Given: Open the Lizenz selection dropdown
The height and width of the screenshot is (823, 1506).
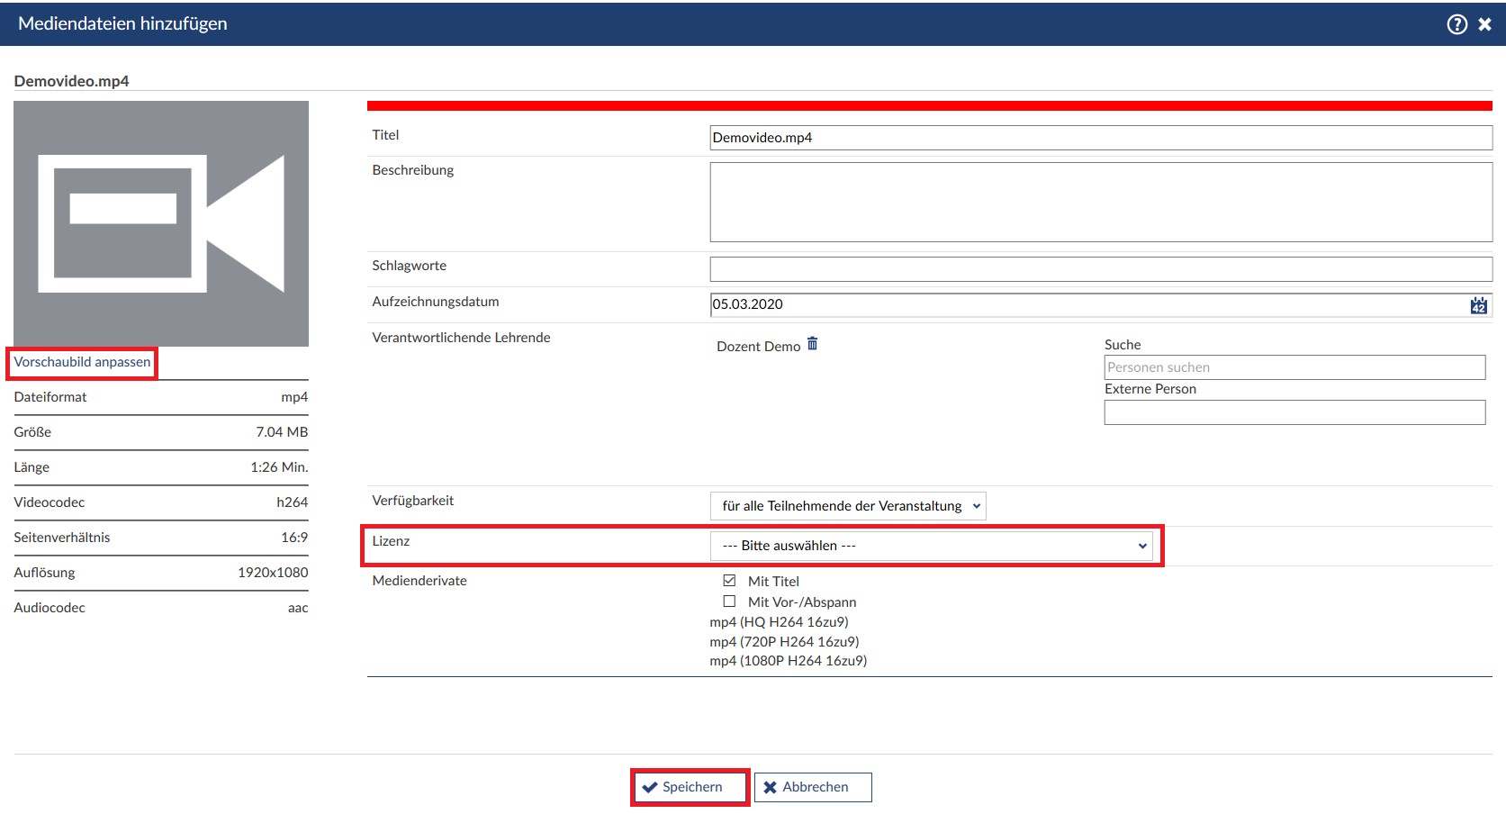Looking at the screenshot, I should coord(931,546).
